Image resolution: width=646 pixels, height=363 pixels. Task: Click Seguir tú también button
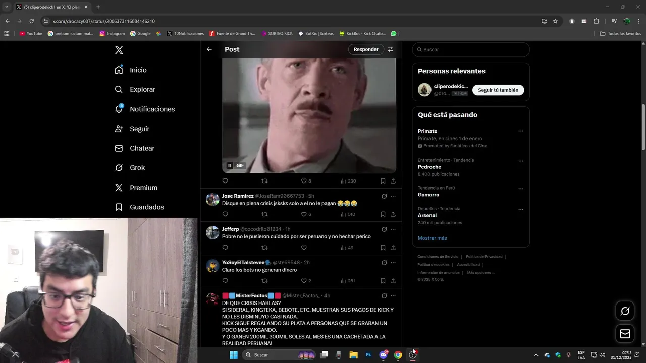pyautogui.click(x=498, y=90)
